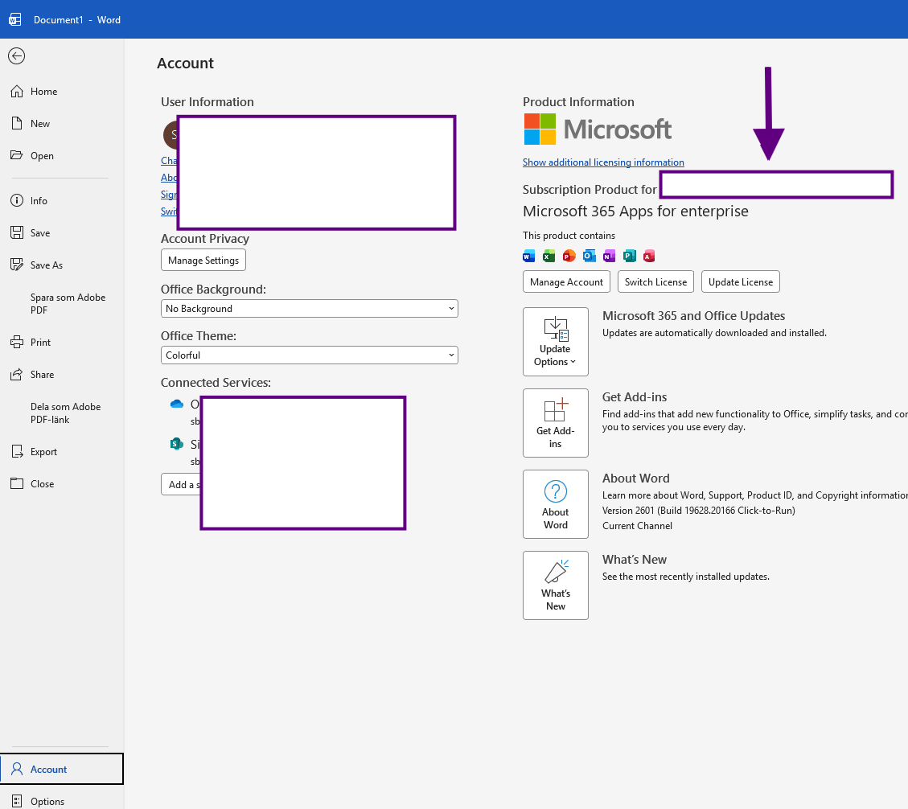Click the Switch License button

click(655, 281)
